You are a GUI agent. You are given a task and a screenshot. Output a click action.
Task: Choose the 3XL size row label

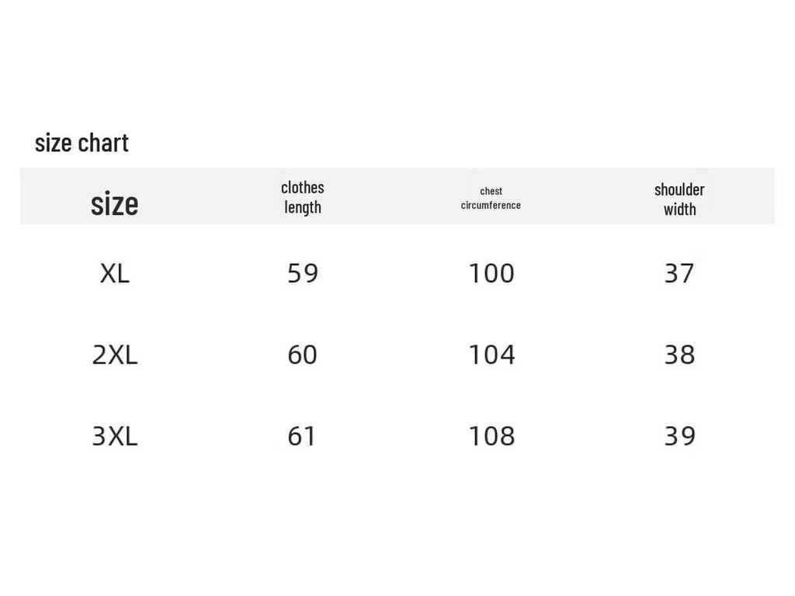point(115,436)
